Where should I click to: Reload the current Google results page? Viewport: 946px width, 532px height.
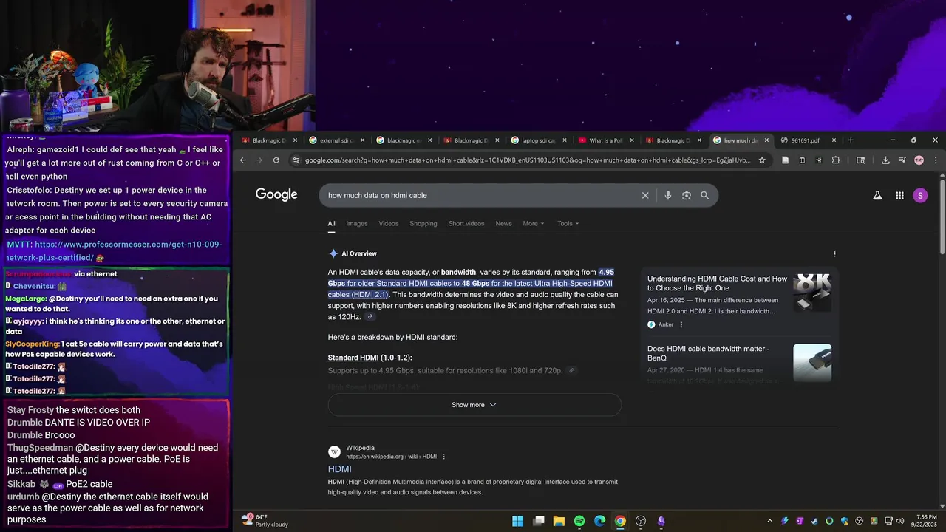pos(276,160)
